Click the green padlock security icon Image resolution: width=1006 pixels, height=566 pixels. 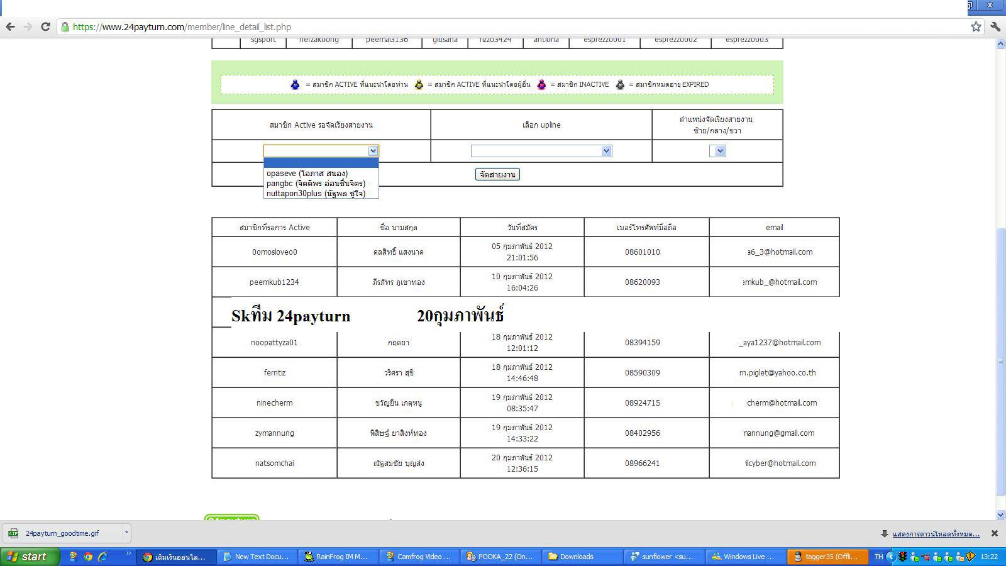pyautogui.click(x=65, y=26)
